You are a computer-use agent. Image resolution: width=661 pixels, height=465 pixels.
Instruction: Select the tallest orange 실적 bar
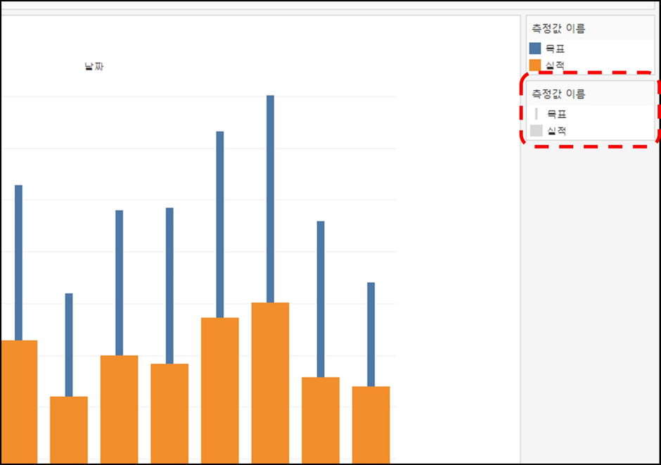coord(270,383)
